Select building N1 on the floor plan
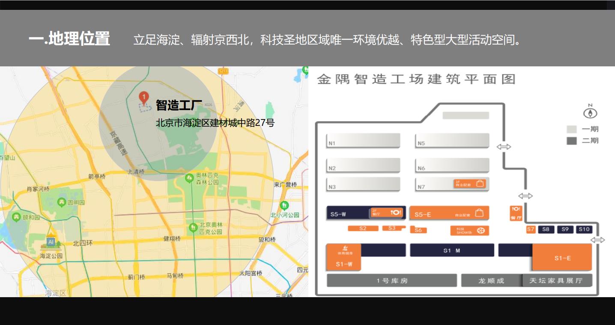The height and width of the screenshot is (325, 615). click(x=363, y=140)
